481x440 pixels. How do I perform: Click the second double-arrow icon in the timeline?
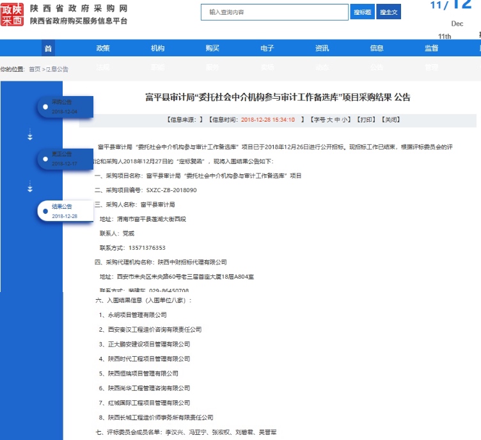coord(30,186)
